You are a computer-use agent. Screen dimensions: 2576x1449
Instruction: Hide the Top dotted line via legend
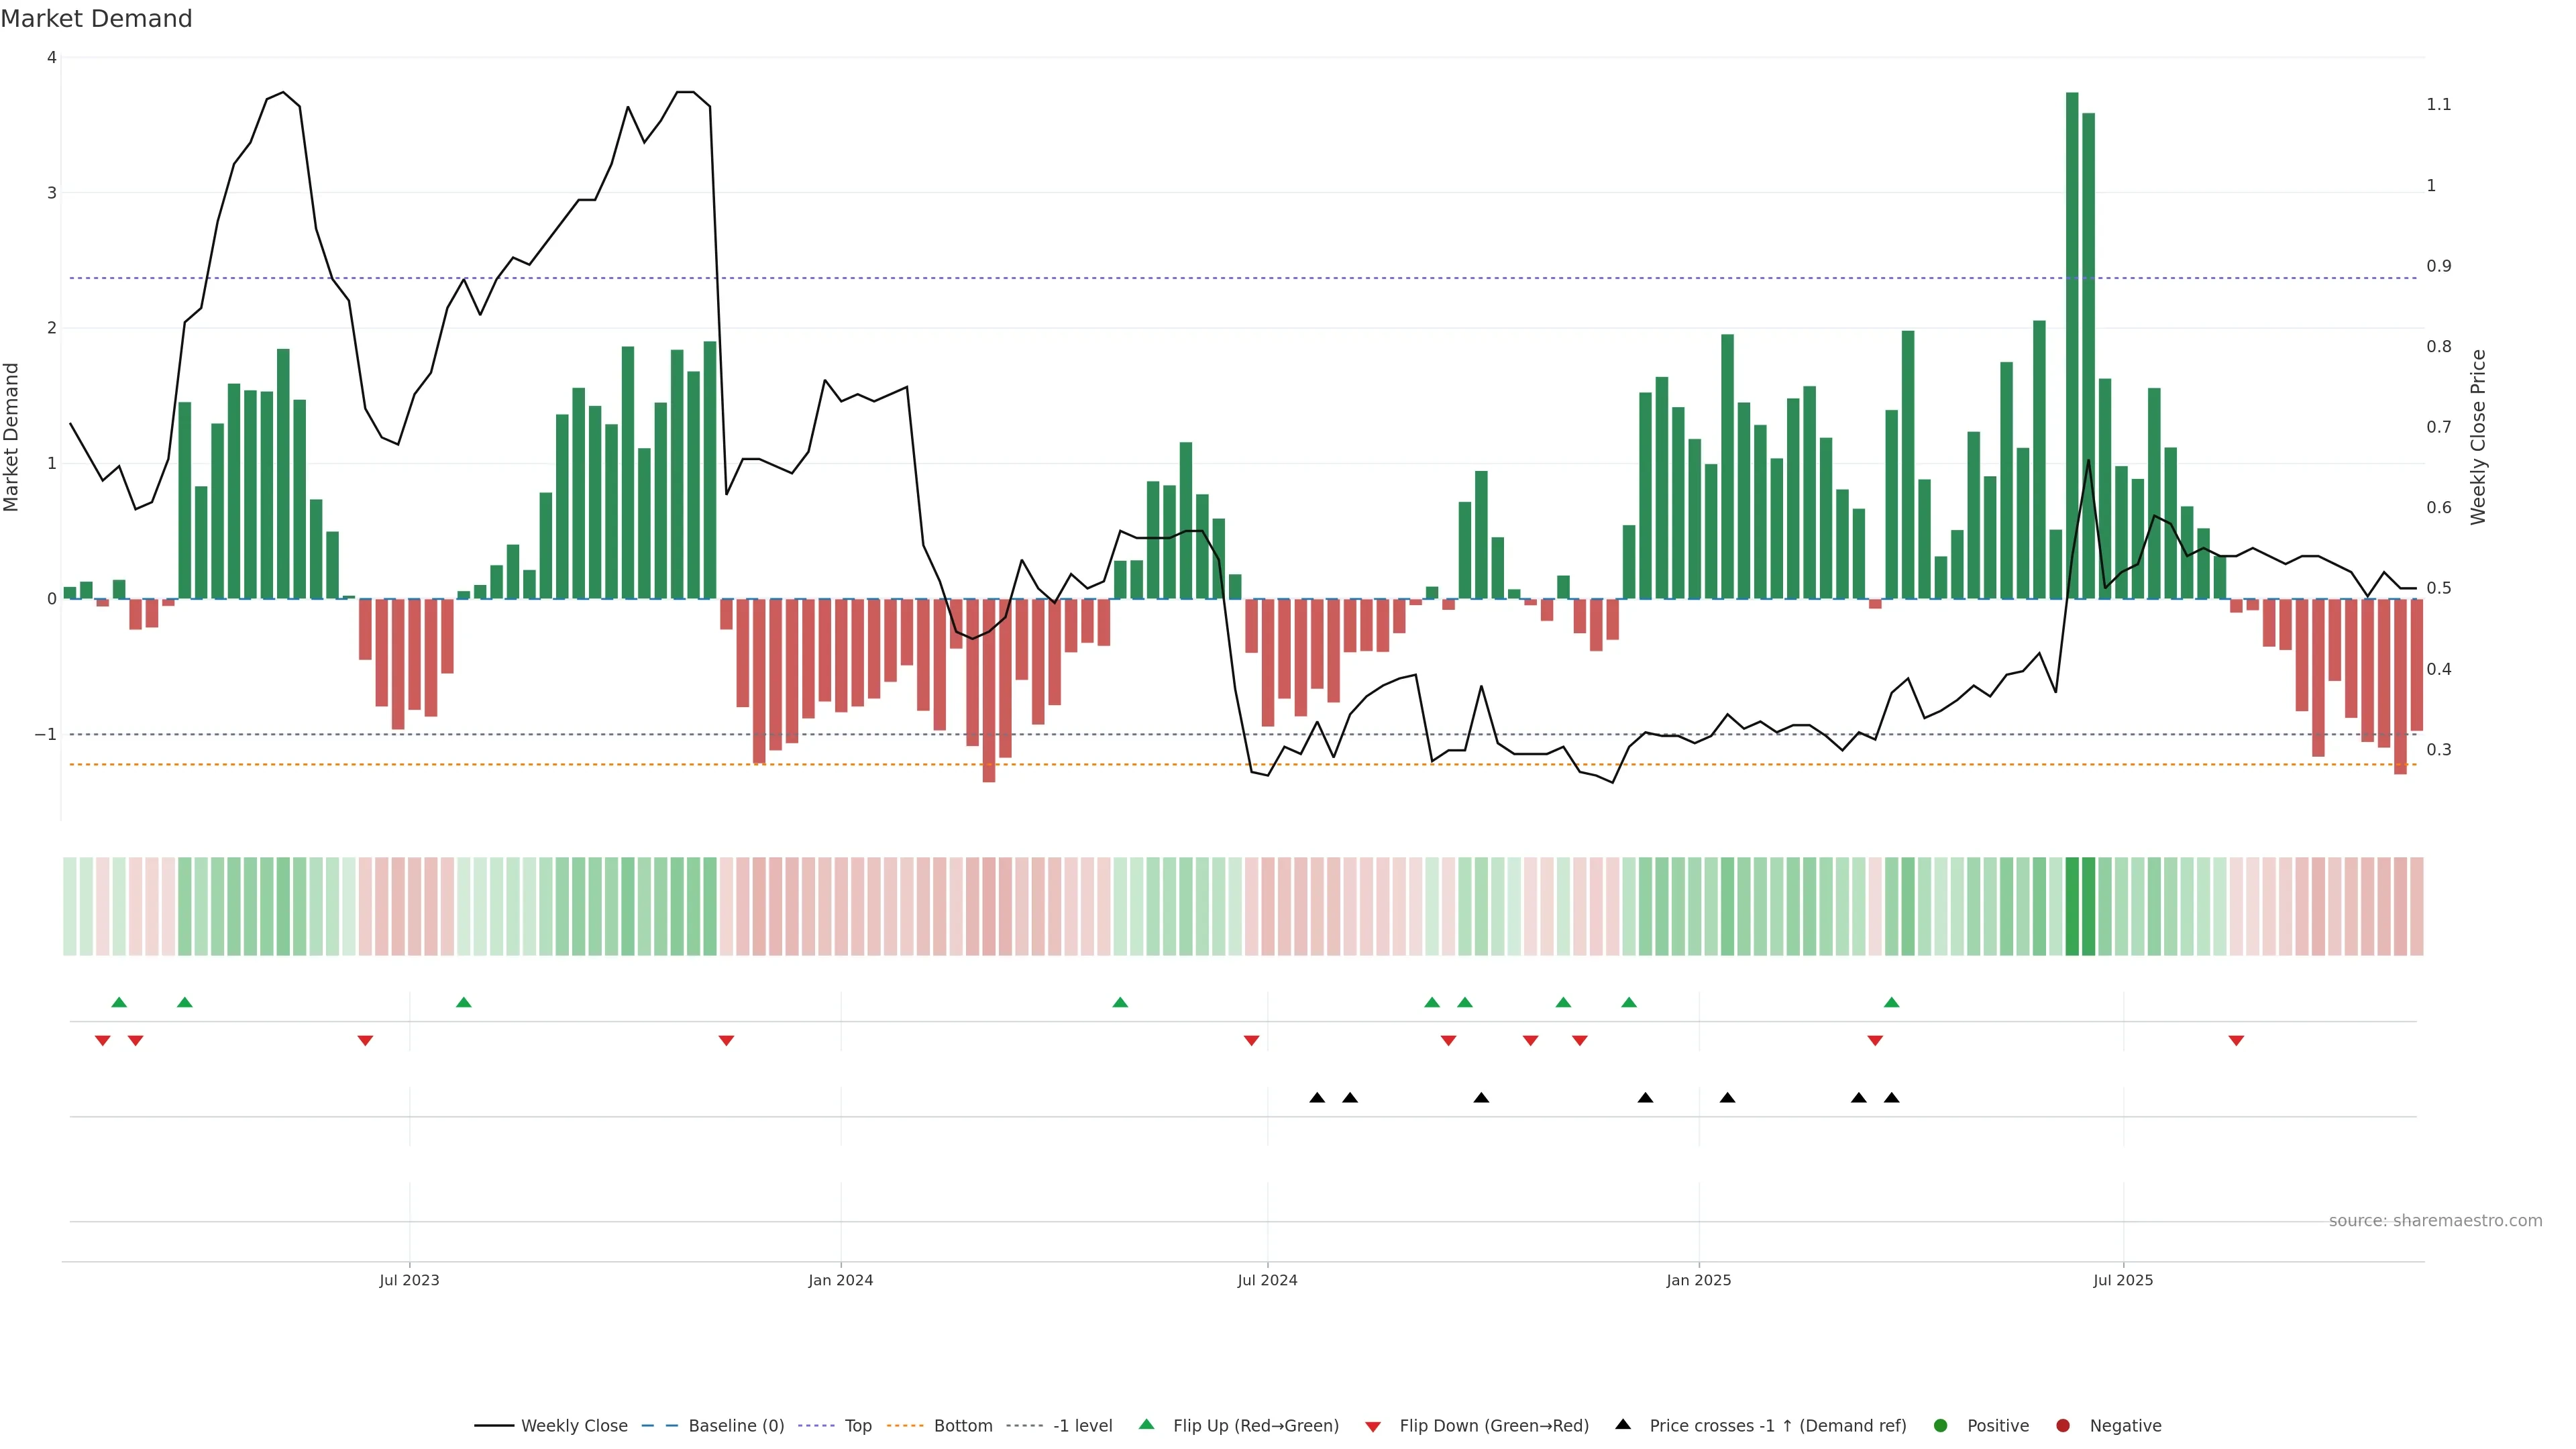coord(857,1426)
